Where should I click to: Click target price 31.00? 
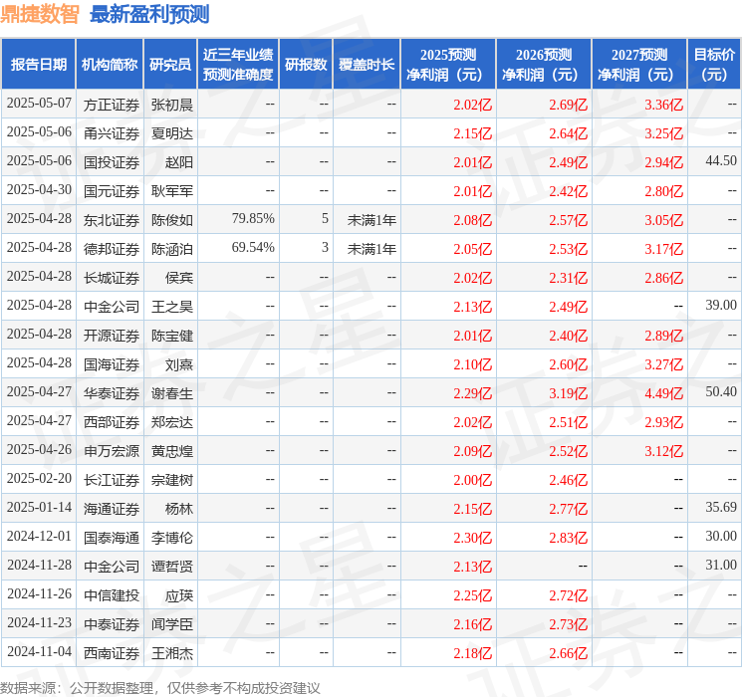[721, 565]
